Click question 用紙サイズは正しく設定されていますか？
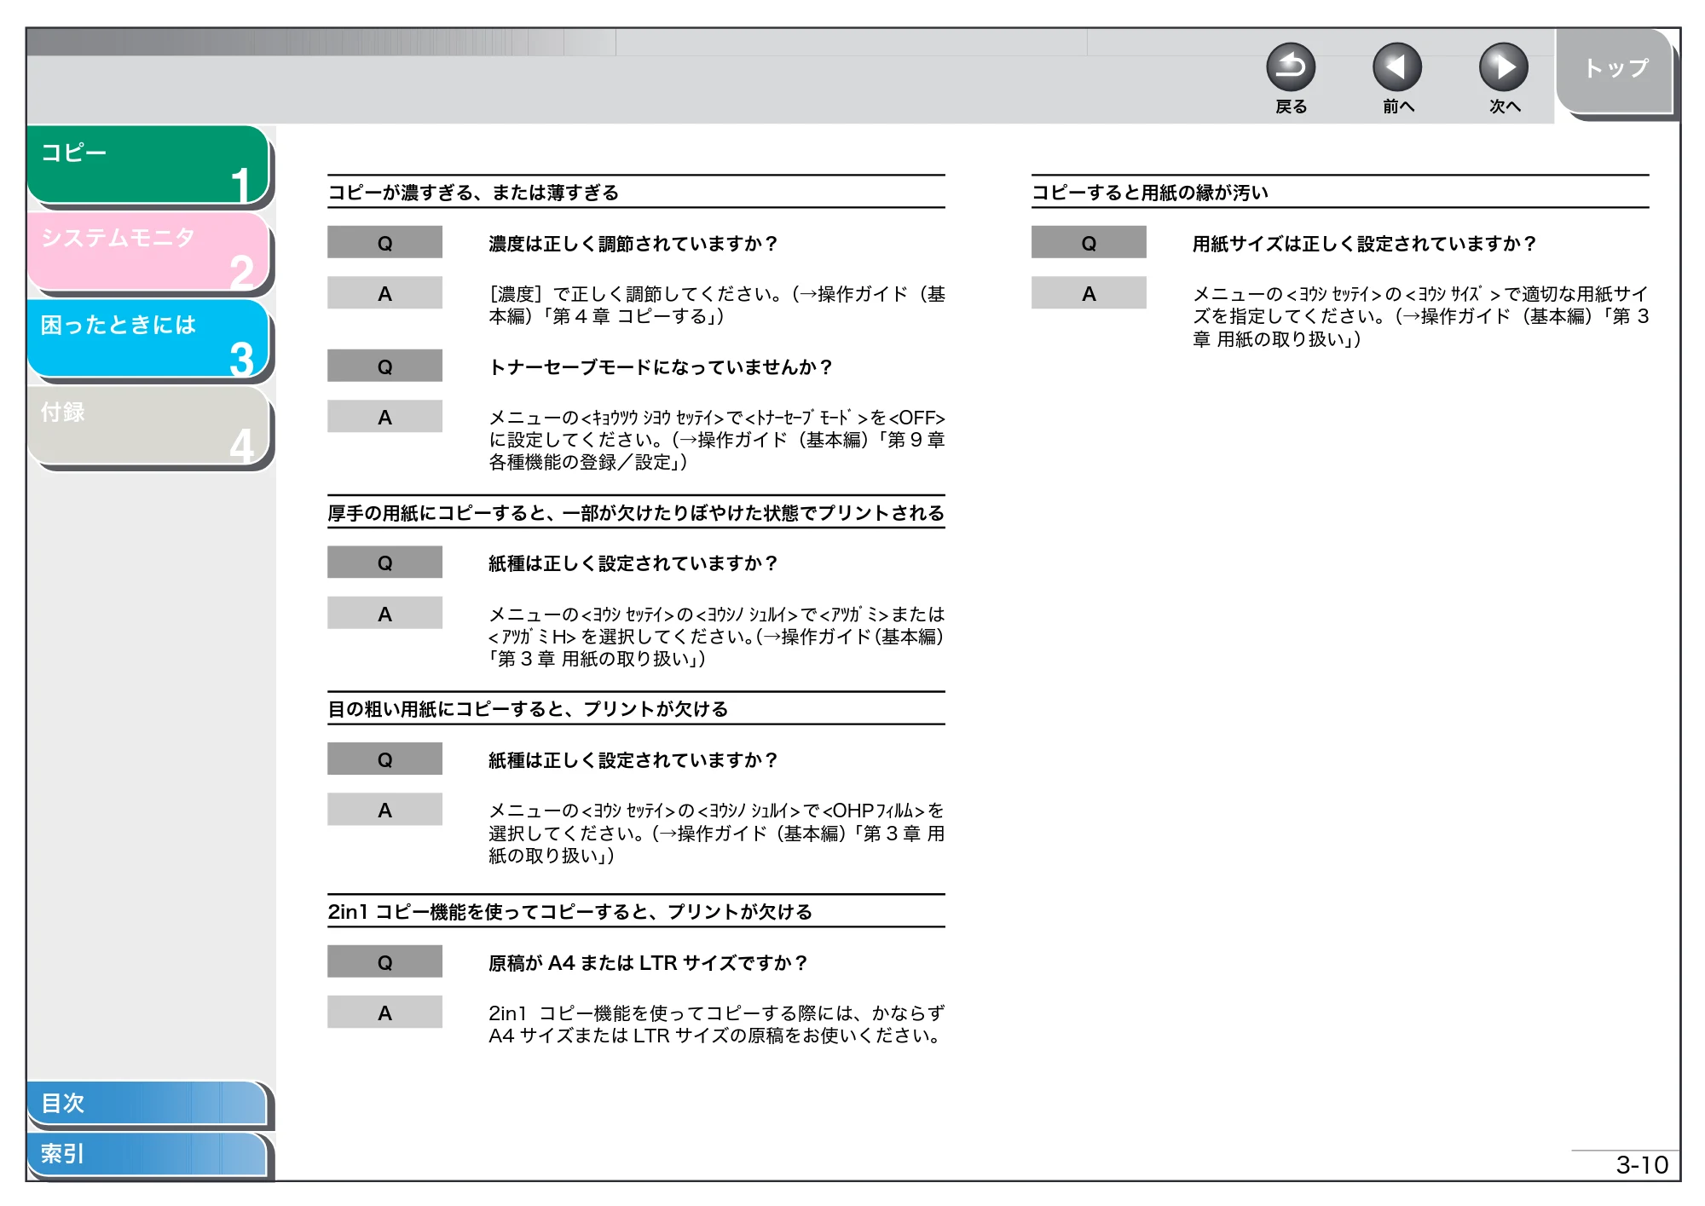This screenshot has width=1705, height=1206. (1364, 244)
